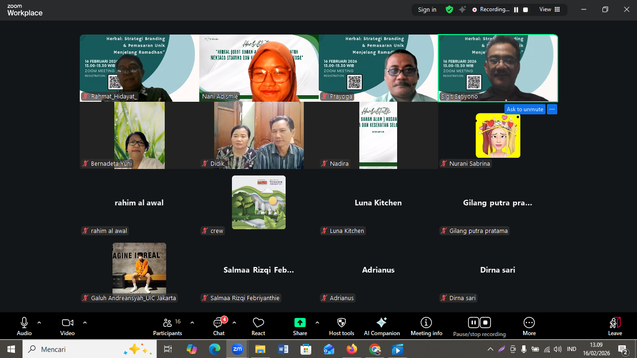Click Ask to unmute button
This screenshot has height=358, width=637.
525,109
